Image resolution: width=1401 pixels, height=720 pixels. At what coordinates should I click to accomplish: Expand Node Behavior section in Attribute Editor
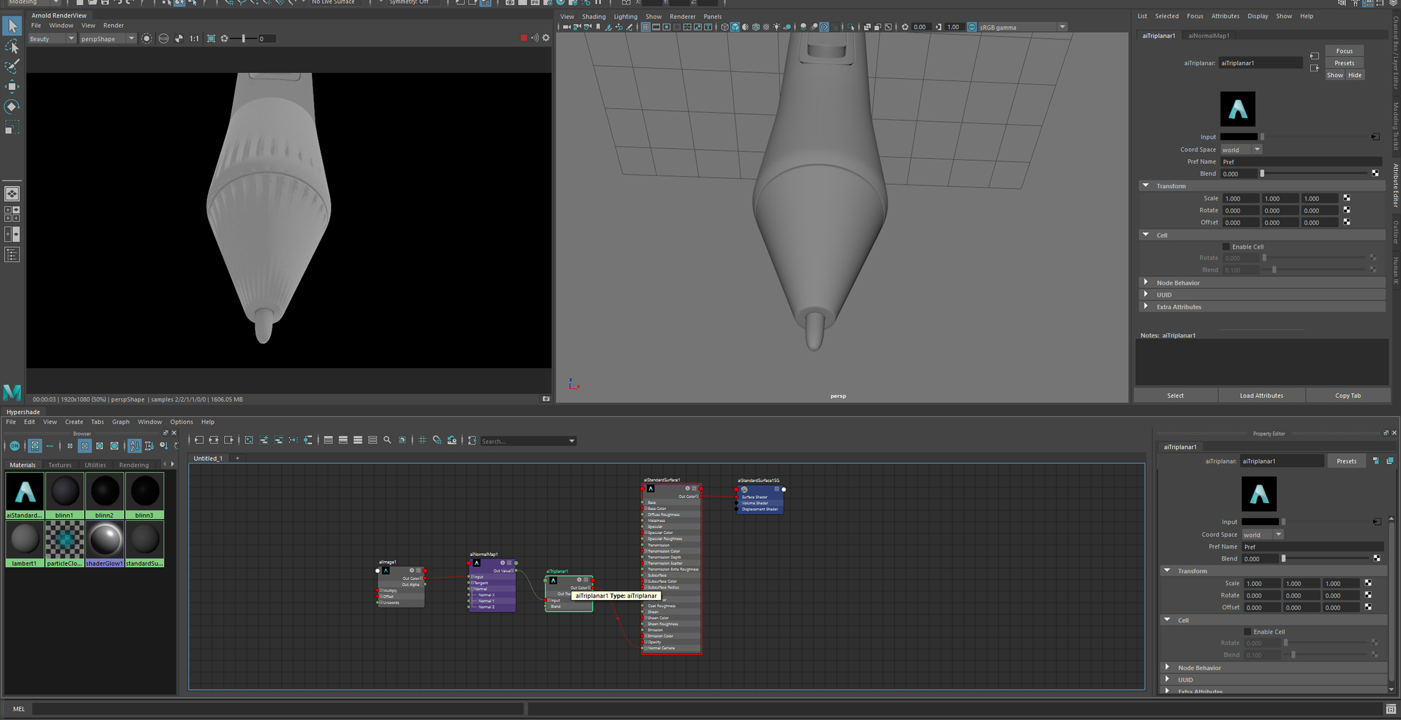click(x=1146, y=282)
